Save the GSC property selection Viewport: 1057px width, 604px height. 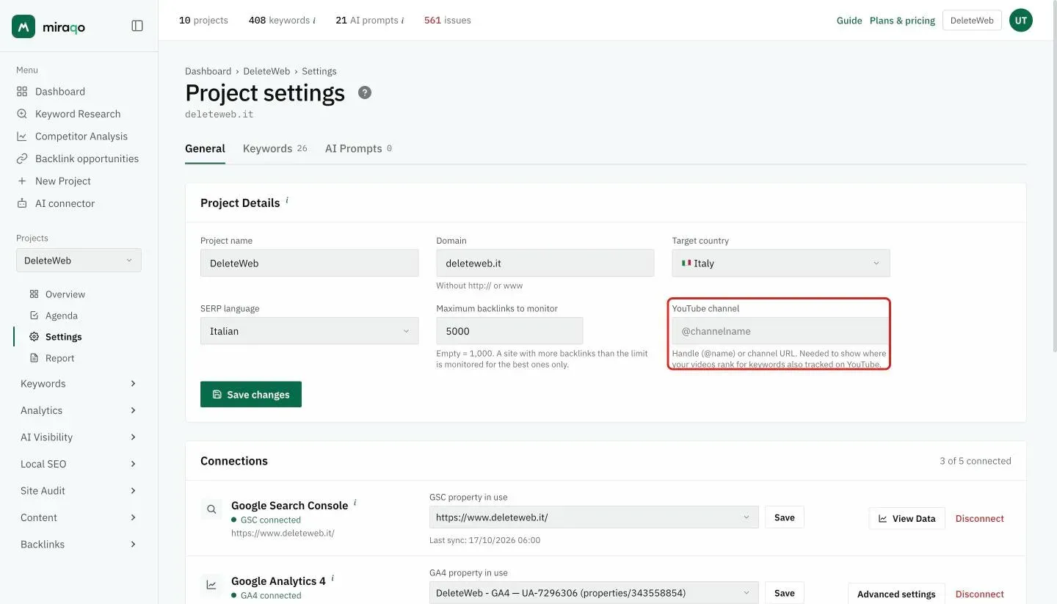[x=785, y=517]
